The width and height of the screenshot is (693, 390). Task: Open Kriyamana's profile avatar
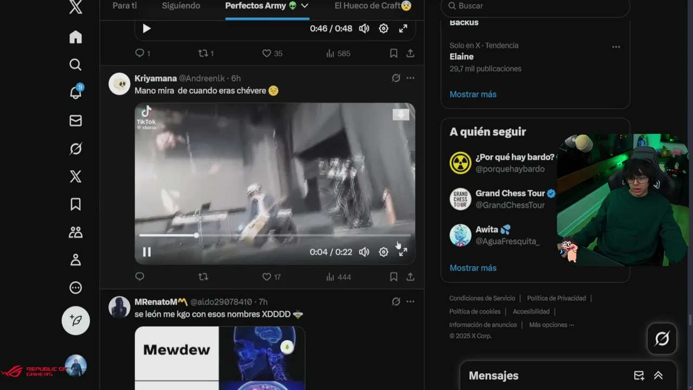click(x=120, y=84)
